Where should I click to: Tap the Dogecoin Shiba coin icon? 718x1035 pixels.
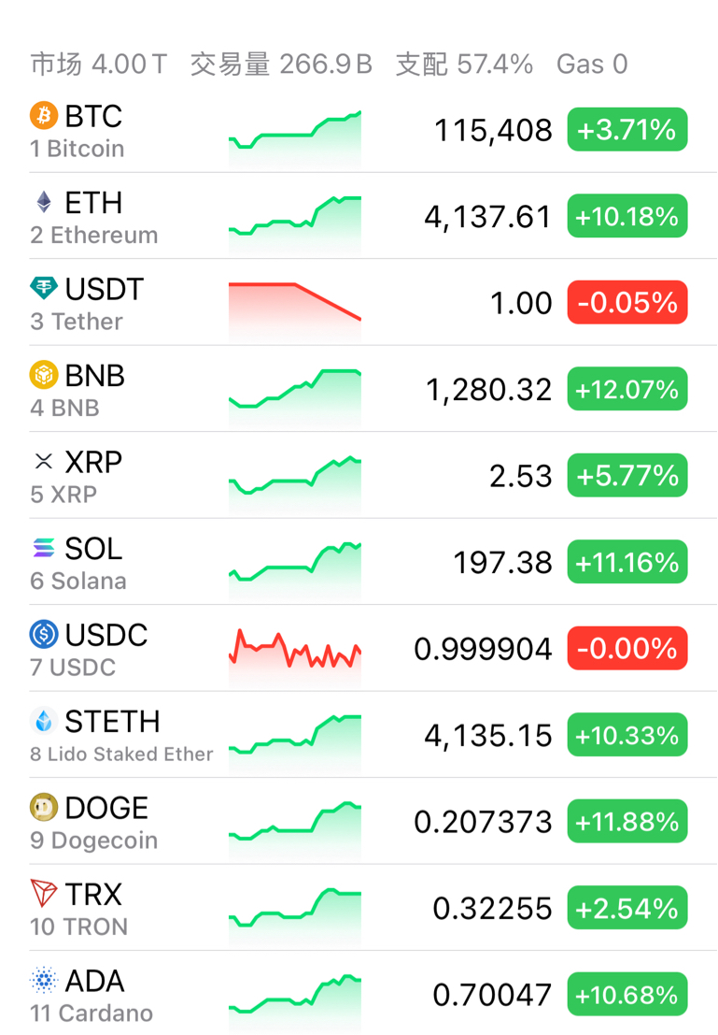44,808
